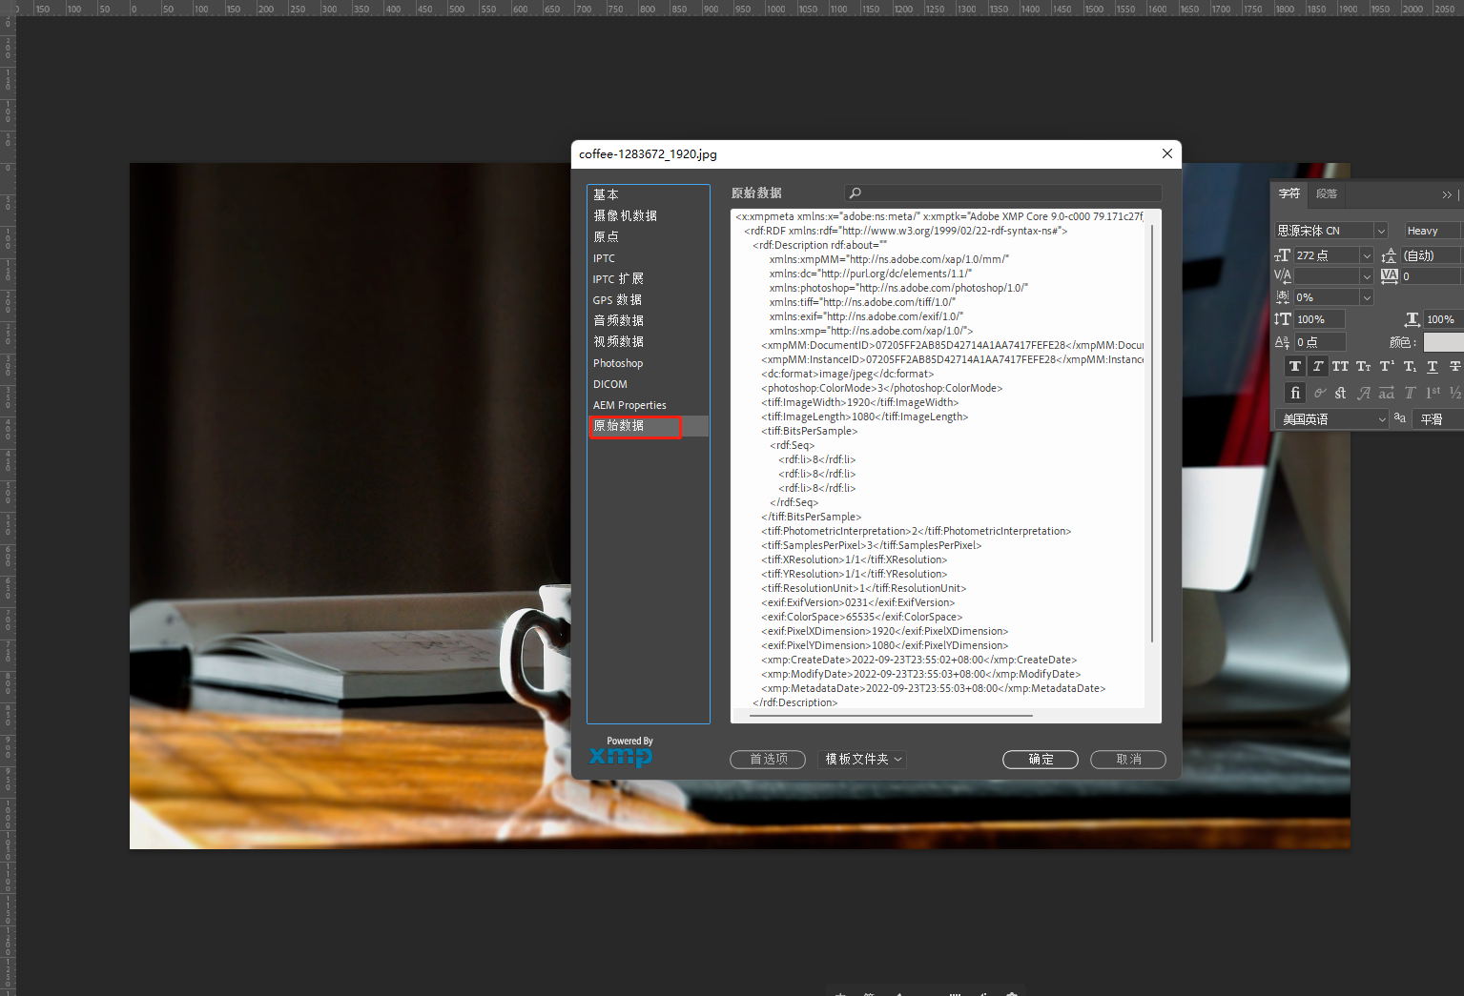Open the (自动) leading field
The height and width of the screenshot is (996, 1464).
[1432, 255]
